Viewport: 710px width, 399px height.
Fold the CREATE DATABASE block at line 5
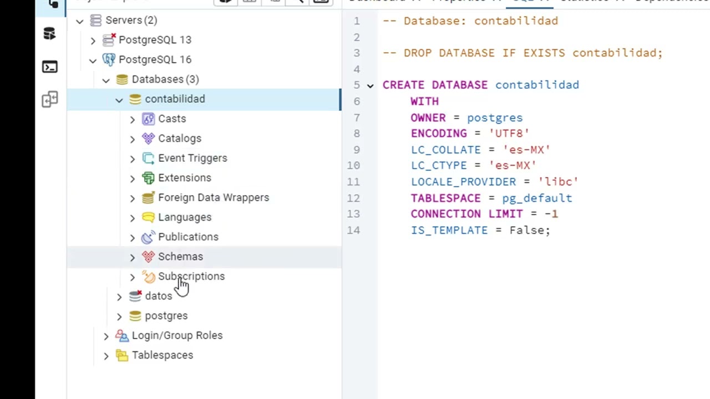[x=370, y=85]
